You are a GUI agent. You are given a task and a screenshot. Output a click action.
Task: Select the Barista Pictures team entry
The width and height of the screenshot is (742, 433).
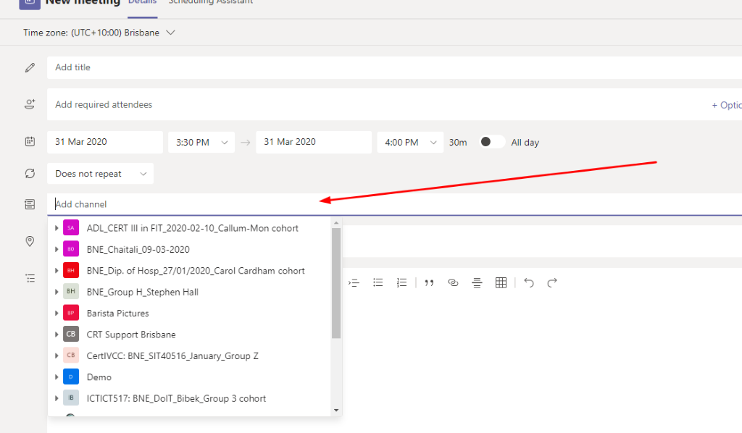(190, 313)
